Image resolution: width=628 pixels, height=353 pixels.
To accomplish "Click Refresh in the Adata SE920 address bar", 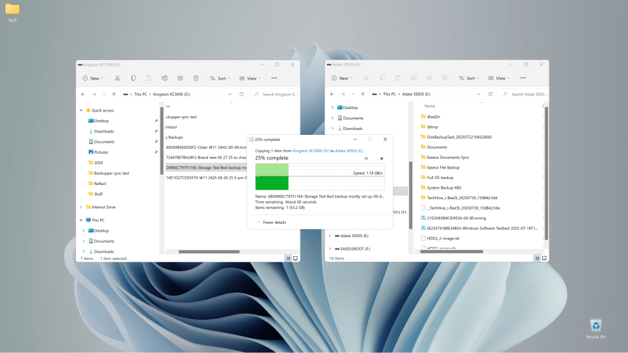I will [x=490, y=94].
